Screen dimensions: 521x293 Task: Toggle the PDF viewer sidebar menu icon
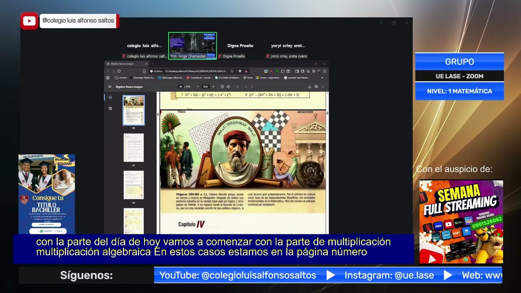pos(110,87)
